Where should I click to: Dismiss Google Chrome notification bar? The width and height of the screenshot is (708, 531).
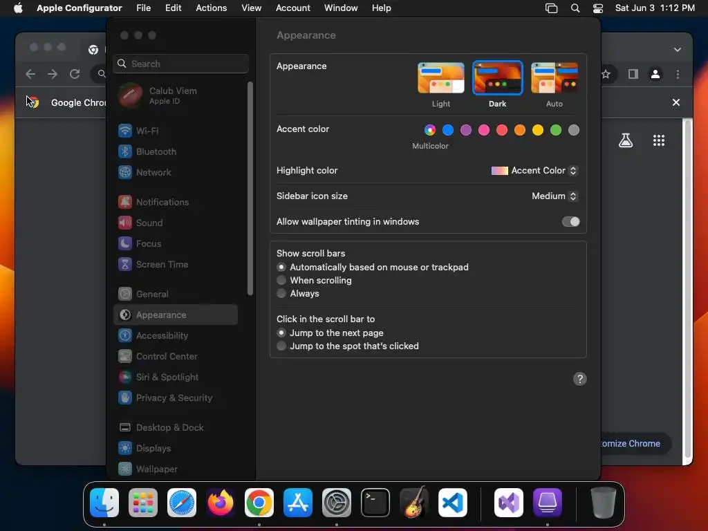(x=676, y=102)
